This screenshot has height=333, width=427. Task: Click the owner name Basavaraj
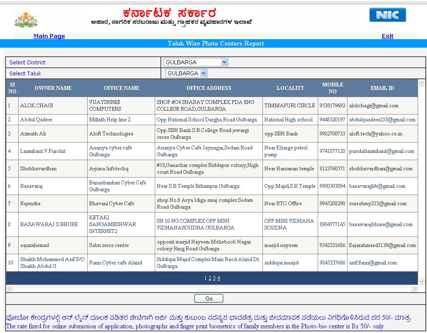pyautogui.click(x=31, y=186)
